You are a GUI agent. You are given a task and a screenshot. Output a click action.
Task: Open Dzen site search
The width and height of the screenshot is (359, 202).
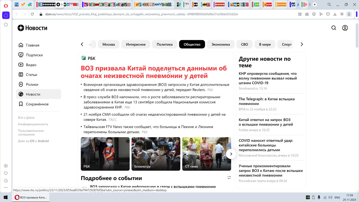click(x=334, y=28)
